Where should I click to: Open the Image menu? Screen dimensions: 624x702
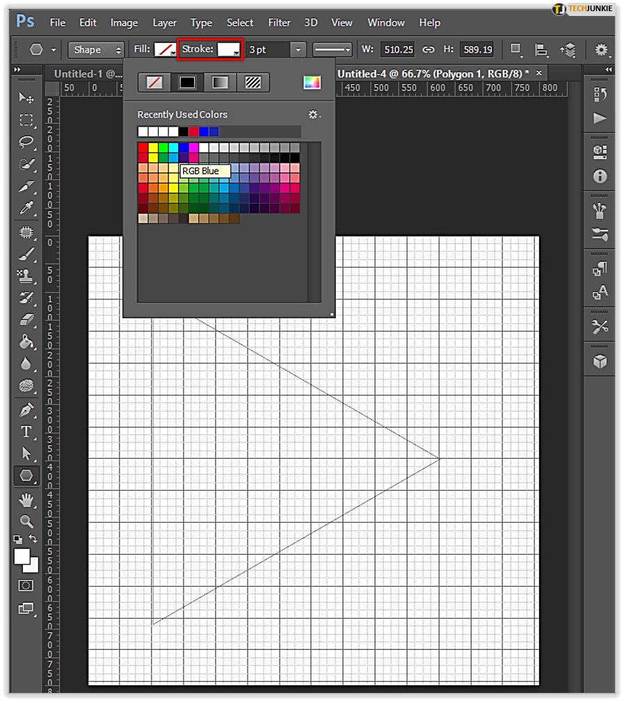pos(124,22)
